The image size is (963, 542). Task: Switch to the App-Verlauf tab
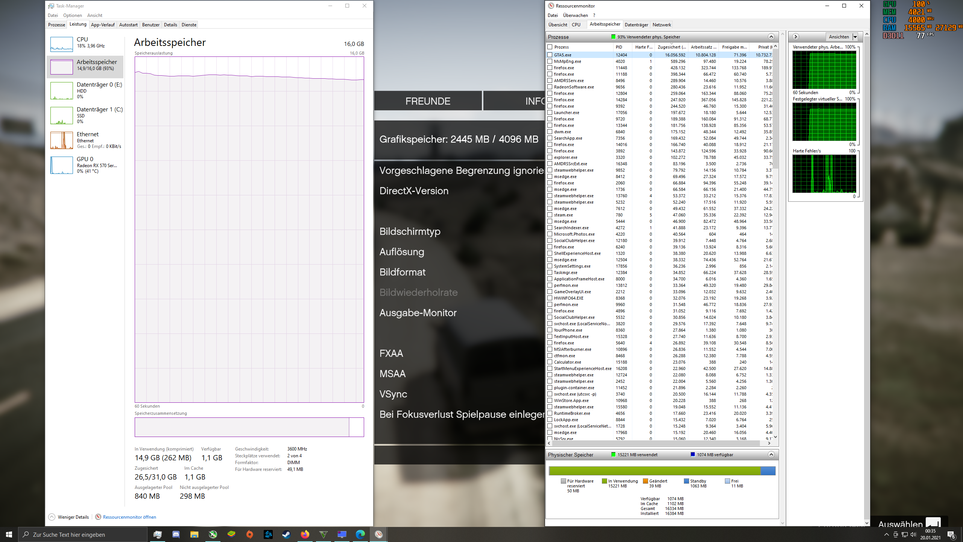[x=103, y=25]
